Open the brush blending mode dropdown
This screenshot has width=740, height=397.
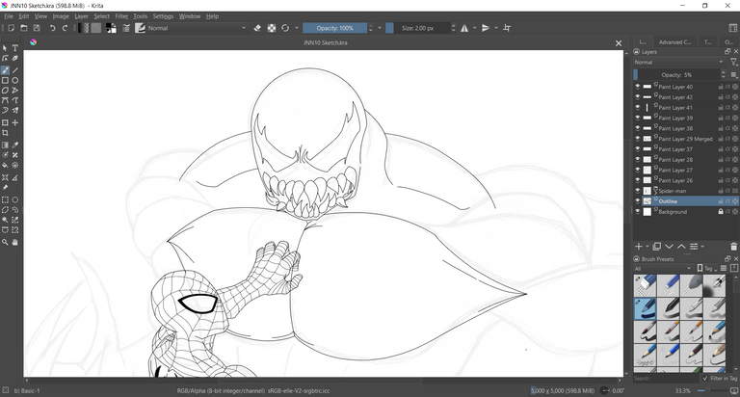[x=198, y=28]
